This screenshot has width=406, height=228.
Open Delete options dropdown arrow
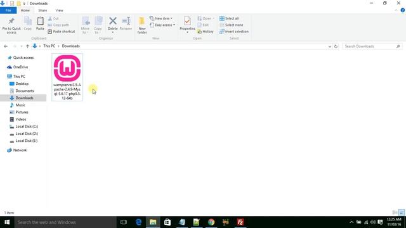click(x=113, y=32)
